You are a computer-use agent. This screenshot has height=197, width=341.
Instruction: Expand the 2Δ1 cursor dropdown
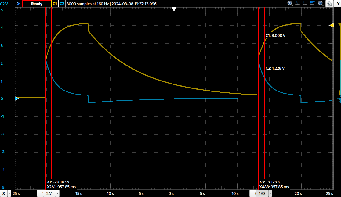(x=57, y=194)
